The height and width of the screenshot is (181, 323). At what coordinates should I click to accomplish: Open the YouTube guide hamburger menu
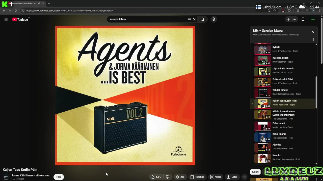pyautogui.click(x=6, y=19)
